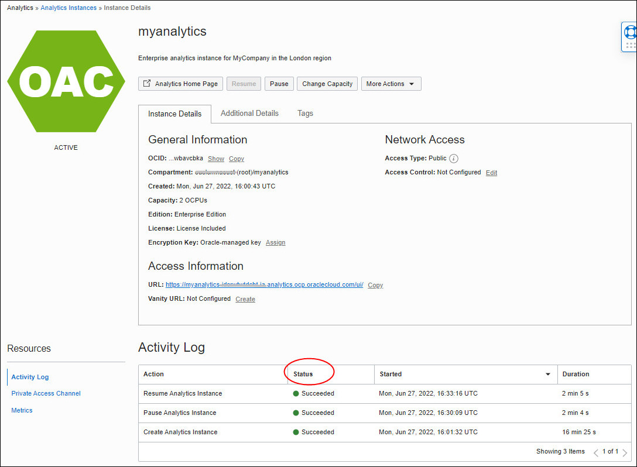Pause the analytics instance
Image resolution: width=637 pixels, height=467 pixels.
tap(279, 83)
